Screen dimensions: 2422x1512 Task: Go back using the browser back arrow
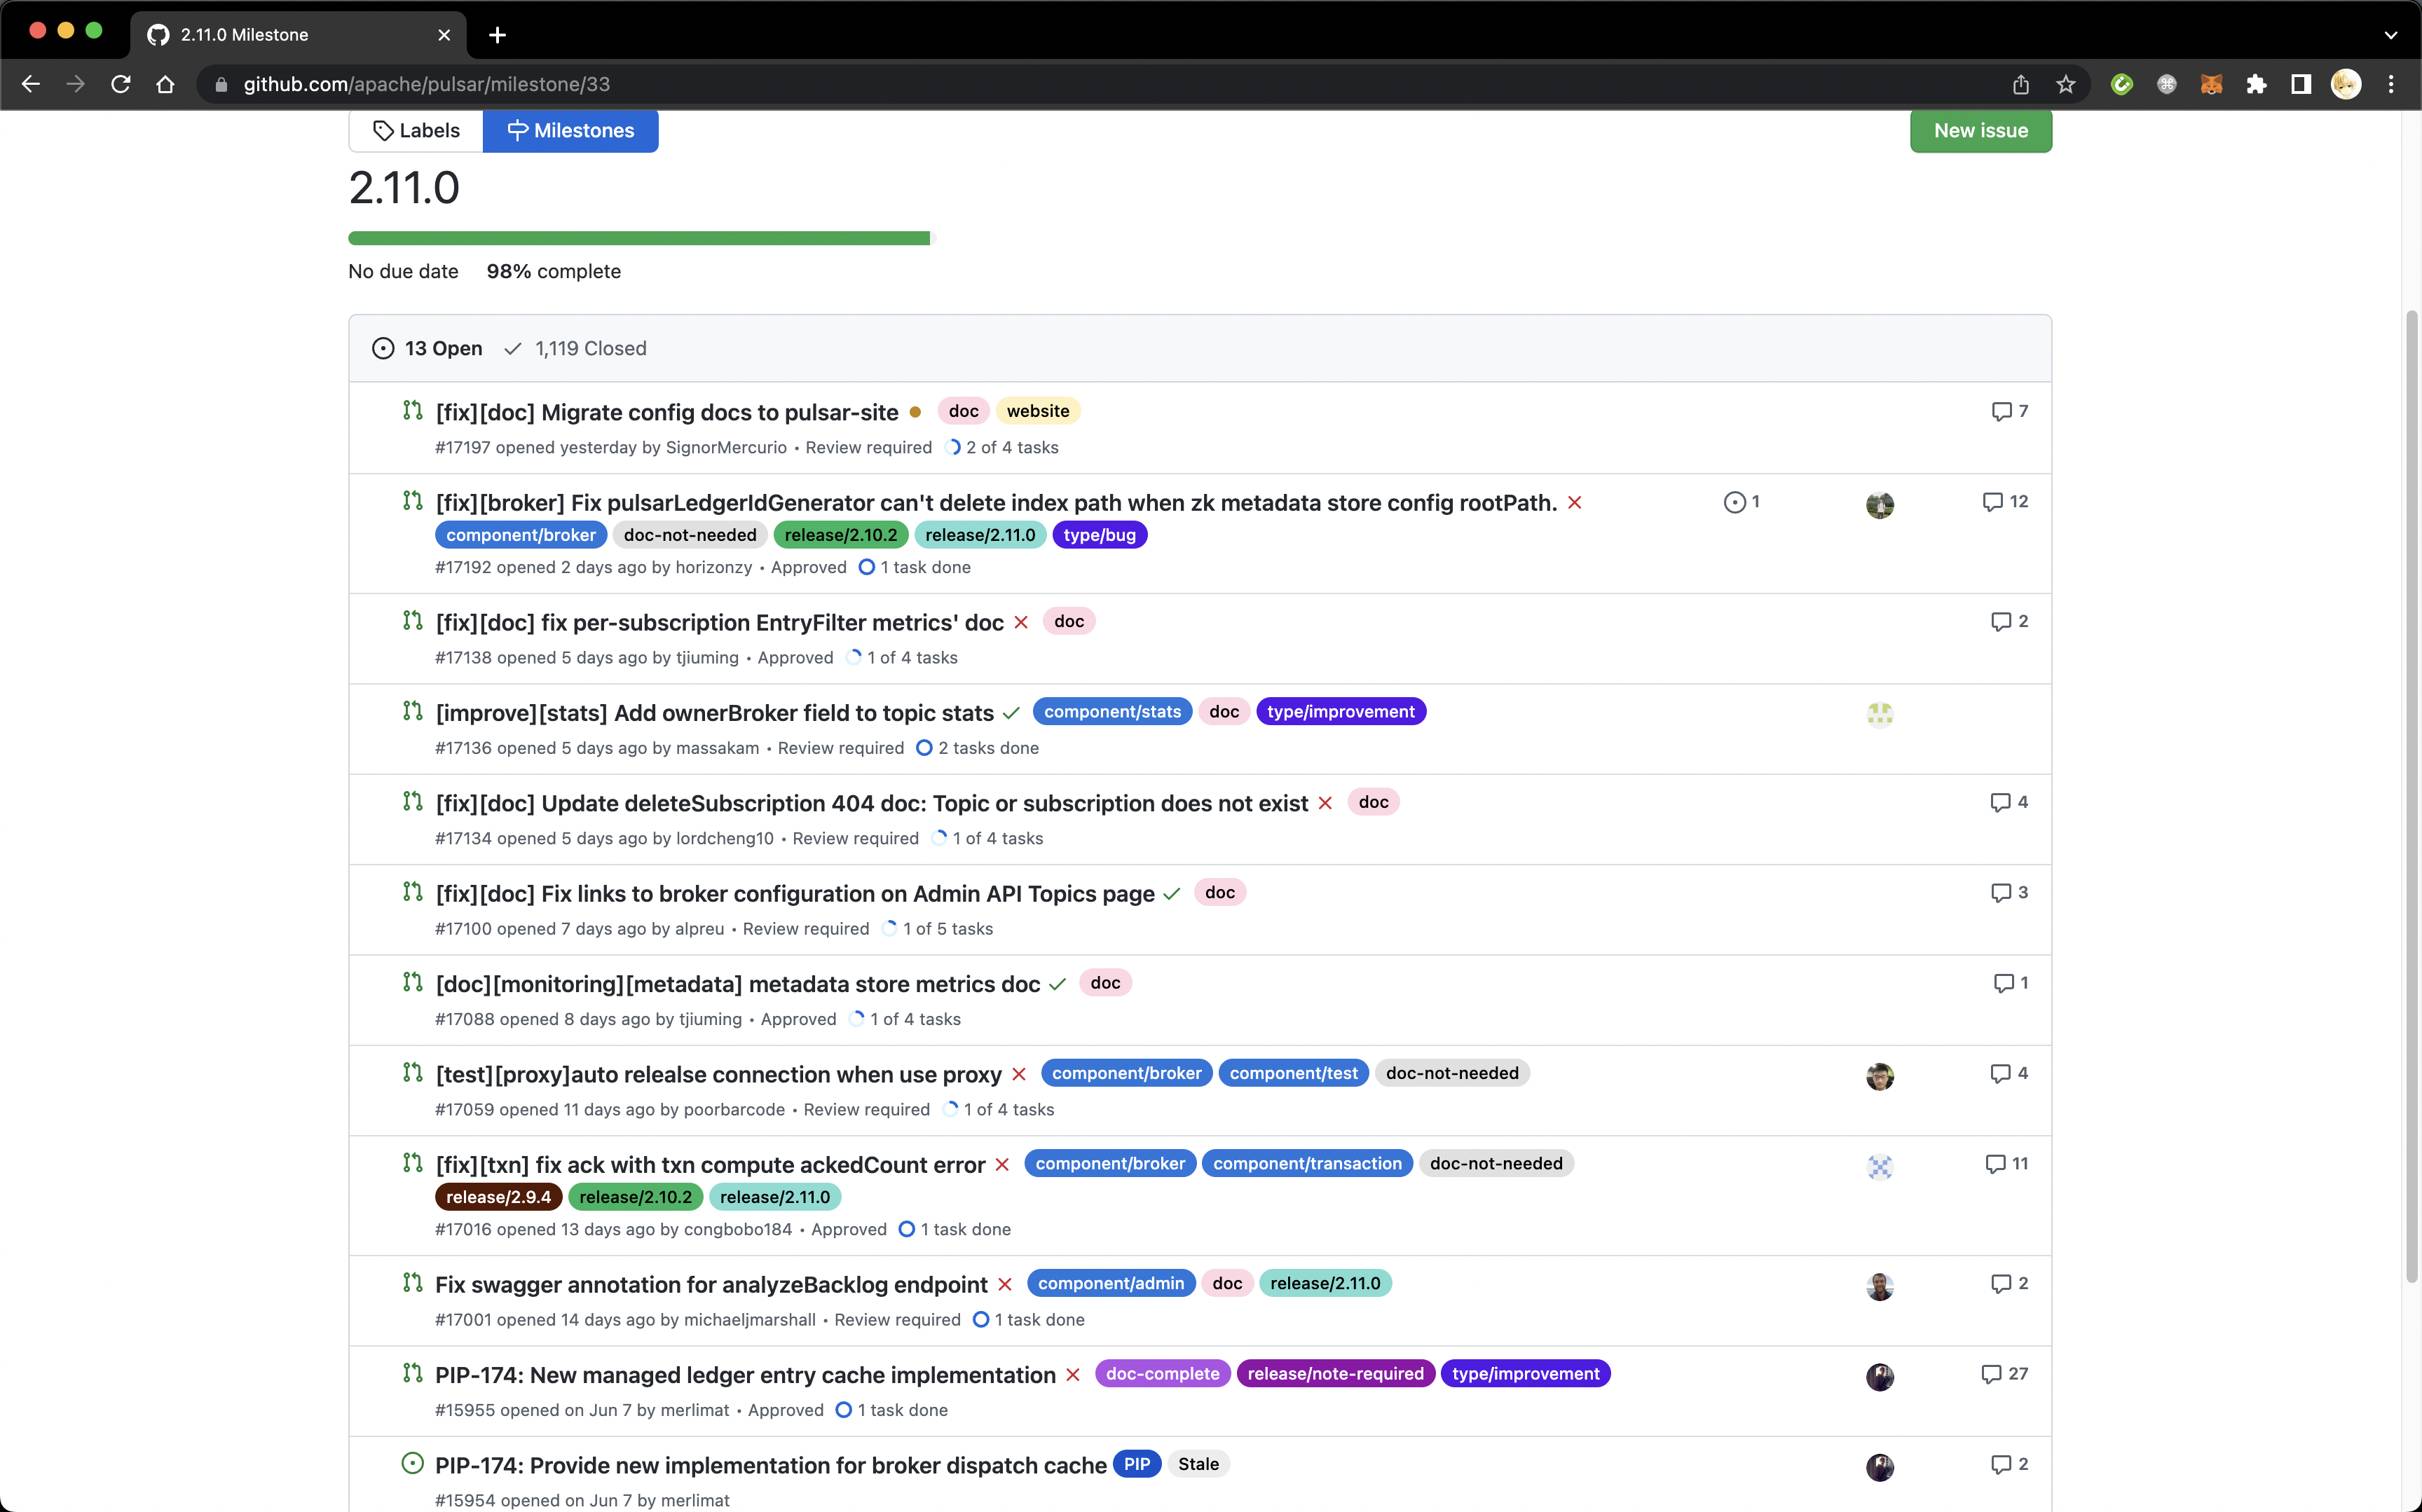(31, 84)
